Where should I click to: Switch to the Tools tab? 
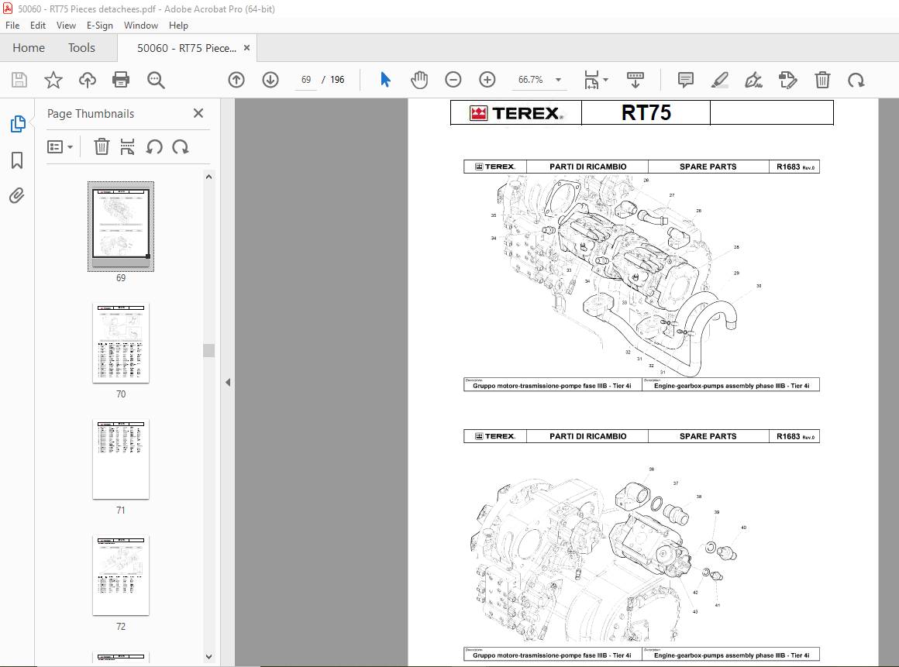point(81,48)
